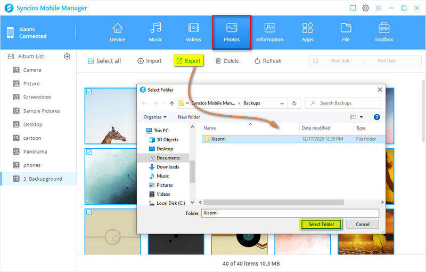Open Syncios settings gear icon
Viewport: 426px width, 272px height.
pyautogui.click(x=366, y=8)
